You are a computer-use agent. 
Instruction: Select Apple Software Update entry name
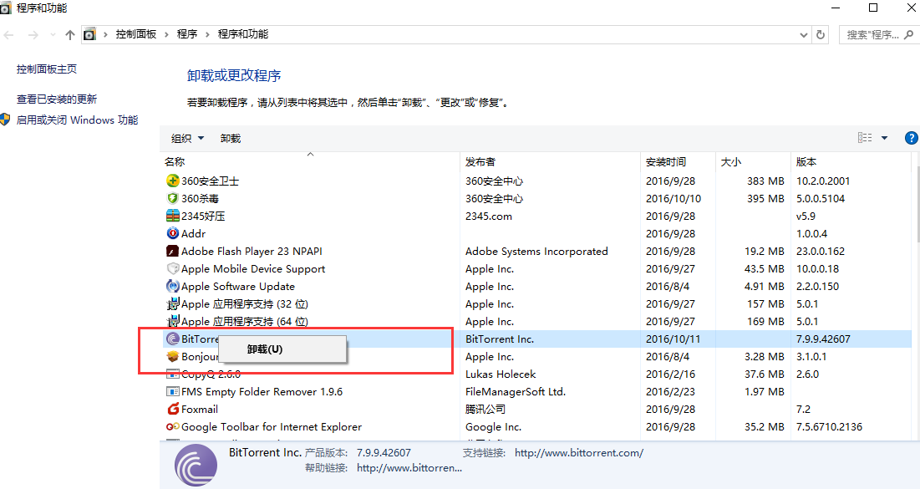click(x=237, y=287)
